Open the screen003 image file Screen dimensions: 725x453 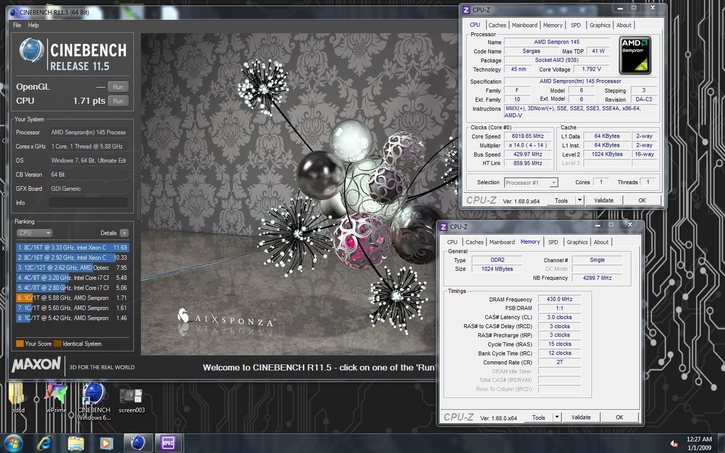pyautogui.click(x=131, y=400)
